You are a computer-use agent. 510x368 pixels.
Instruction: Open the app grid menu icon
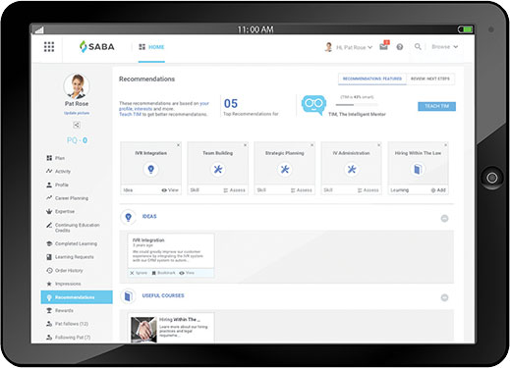click(49, 47)
